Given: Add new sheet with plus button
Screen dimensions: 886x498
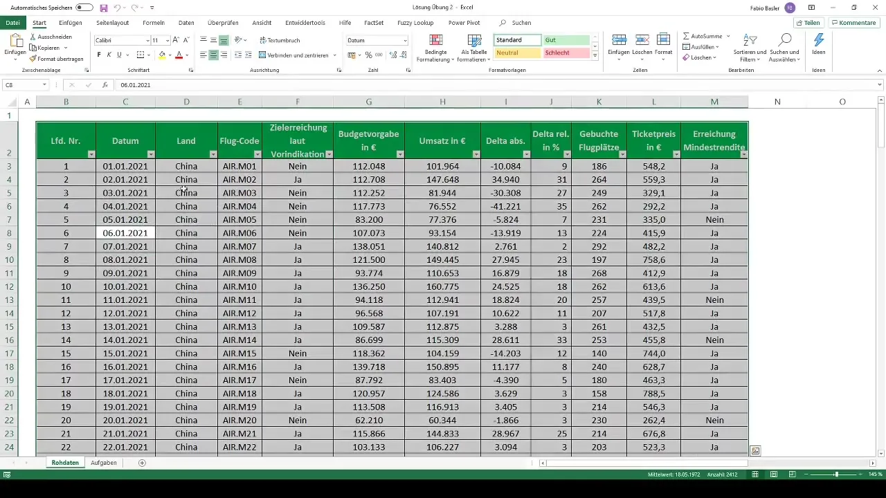Looking at the screenshot, I should (x=142, y=462).
